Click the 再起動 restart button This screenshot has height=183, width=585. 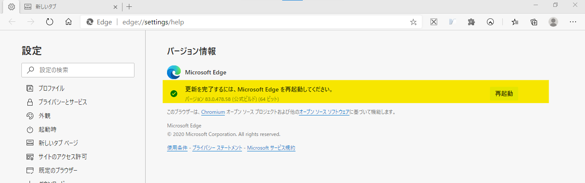tap(504, 93)
